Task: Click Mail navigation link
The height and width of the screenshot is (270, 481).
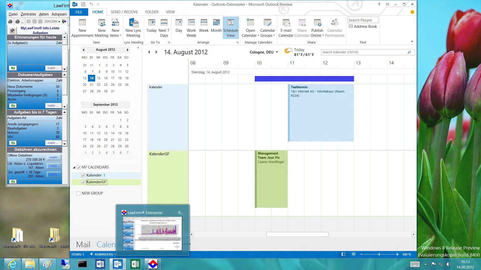Action: coord(83,244)
